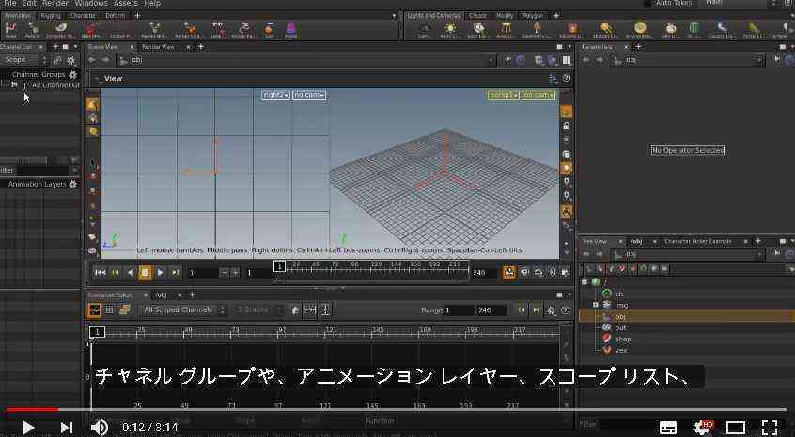Toggle the Auto Takes checkbox
Image resolution: width=795 pixels, height=437 pixels.
pos(647,3)
